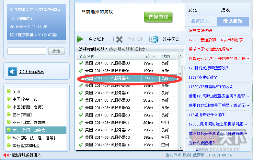This screenshot has height=160, width=253.
Task: Click the green 选择游戏 button
Action: [158, 17]
